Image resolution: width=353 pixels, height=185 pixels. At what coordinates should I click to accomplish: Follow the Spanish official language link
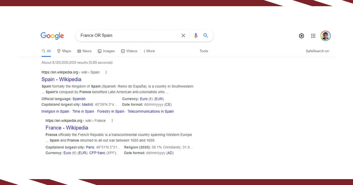79,99
